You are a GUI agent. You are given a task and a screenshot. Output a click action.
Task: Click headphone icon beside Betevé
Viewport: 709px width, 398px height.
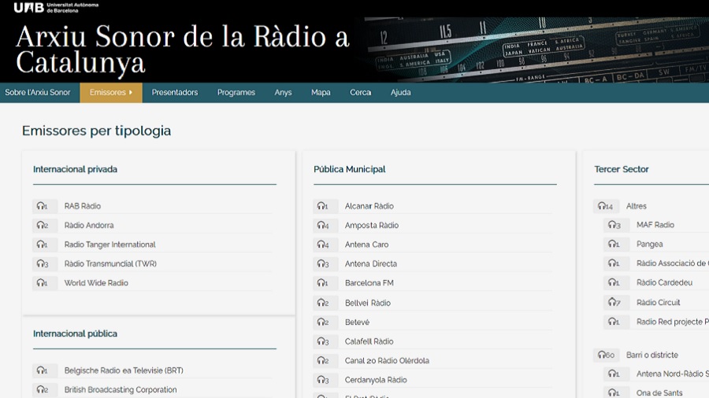pyautogui.click(x=325, y=322)
